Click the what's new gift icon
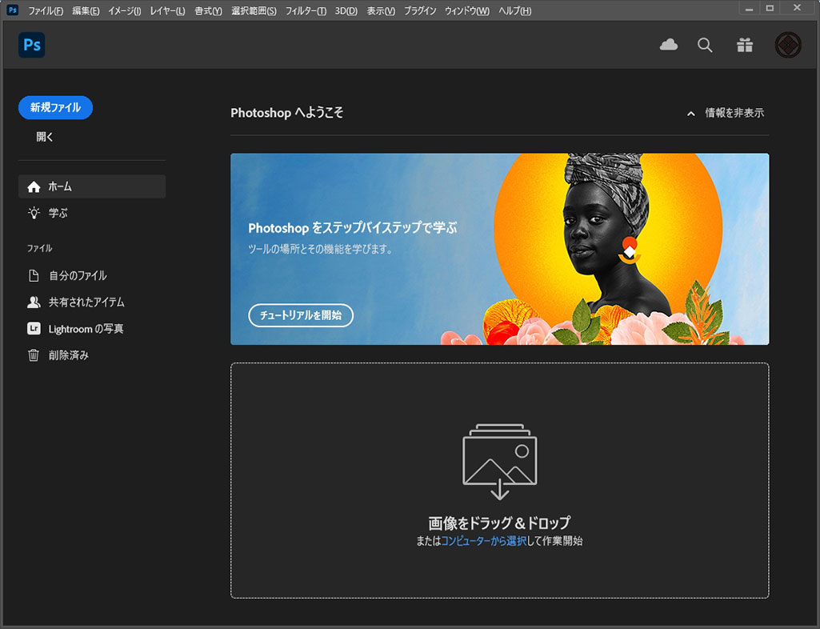Image resolution: width=820 pixels, height=629 pixels. point(745,45)
